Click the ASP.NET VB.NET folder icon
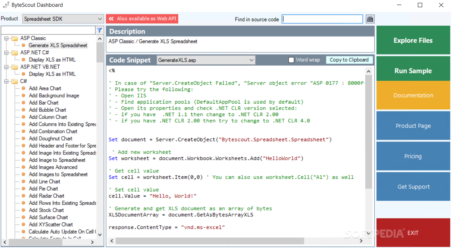The height and width of the screenshot is (248, 452). (15, 67)
